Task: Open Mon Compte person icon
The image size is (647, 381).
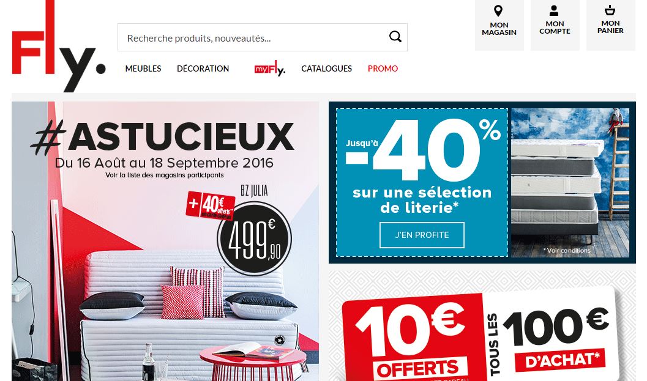Action: [x=554, y=11]
